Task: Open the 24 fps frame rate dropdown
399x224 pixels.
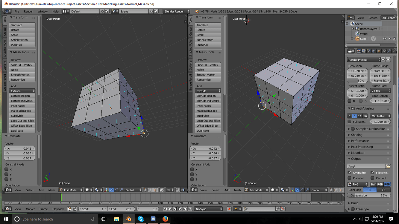Action: [x=380, y=91]
